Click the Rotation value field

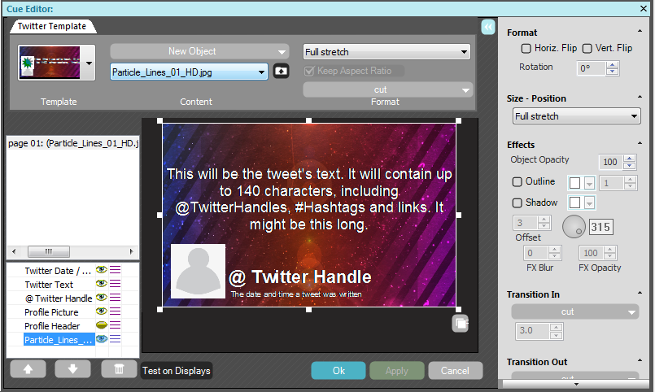(592, 68)
